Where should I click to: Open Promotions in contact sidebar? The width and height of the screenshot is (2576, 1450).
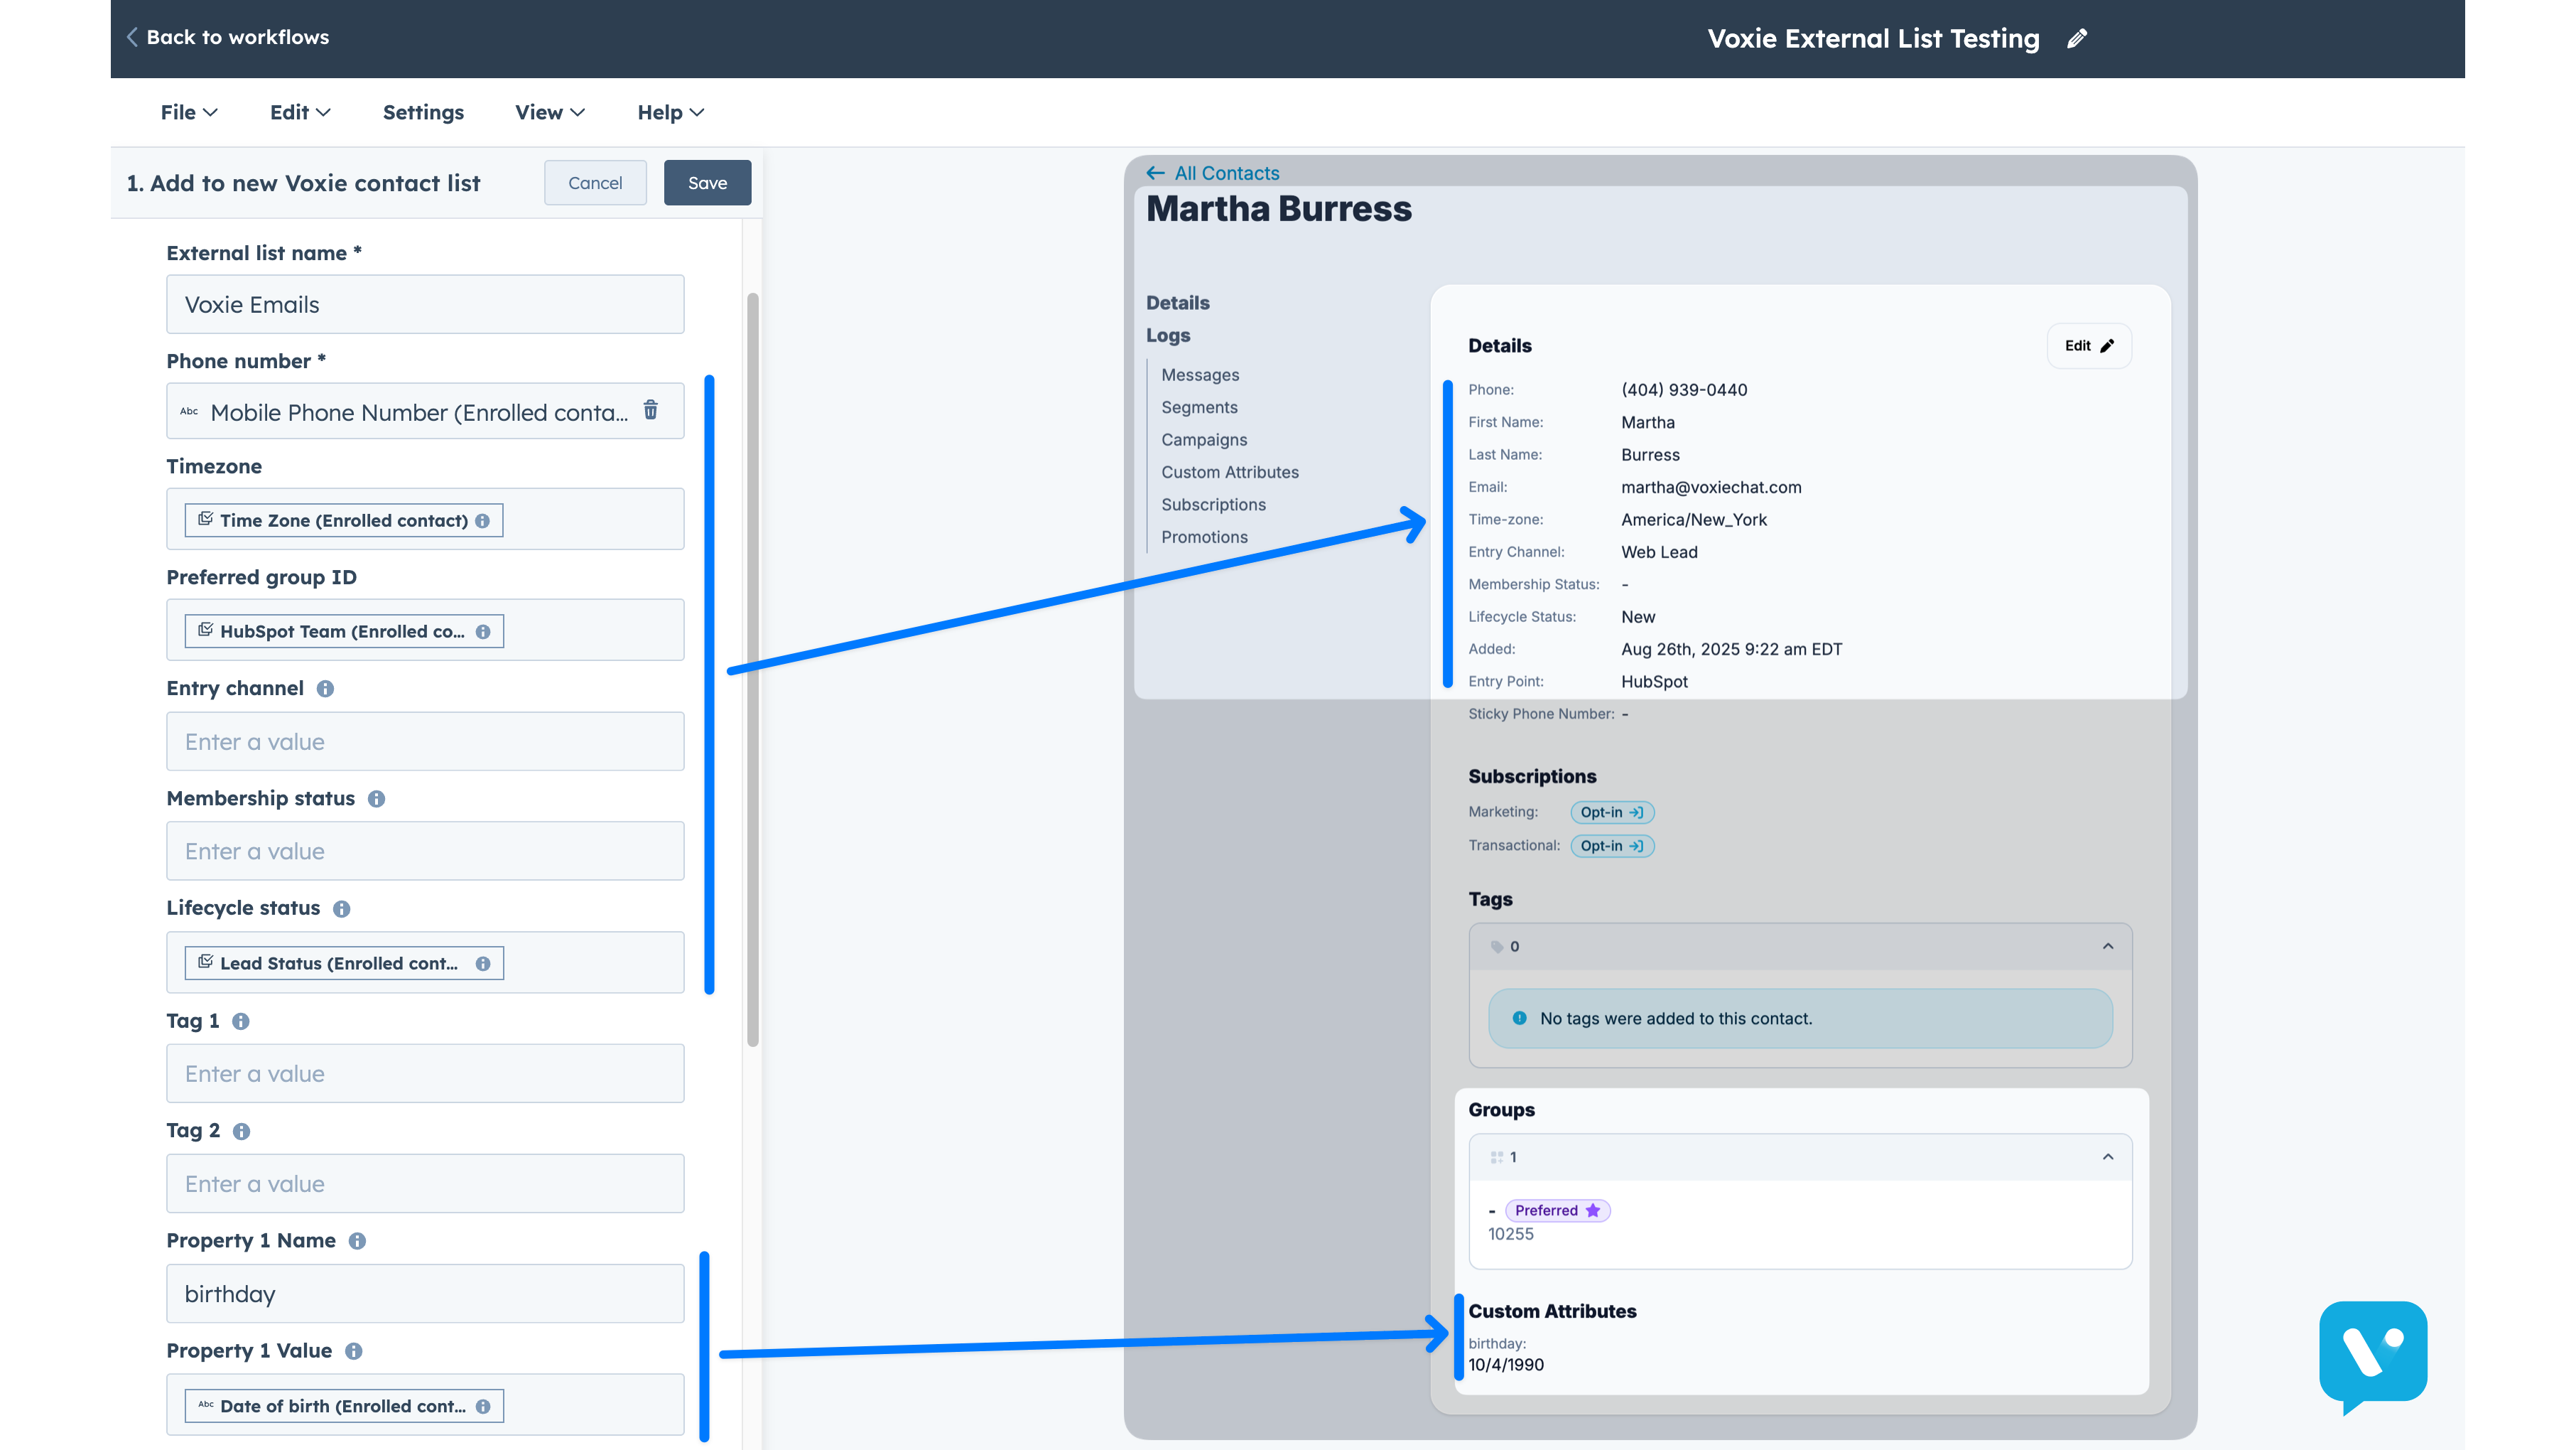click(1204, 537)
